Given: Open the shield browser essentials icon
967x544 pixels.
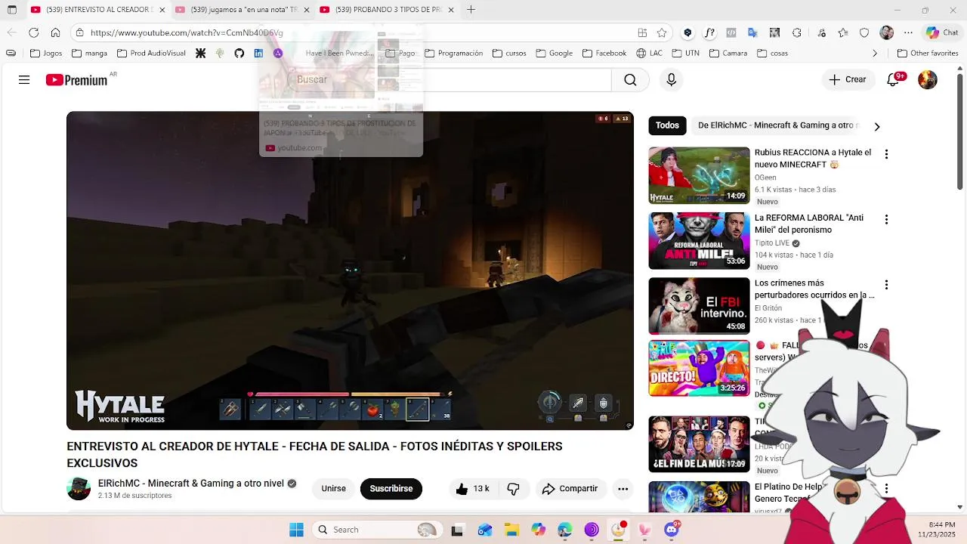Looking at the screenshot, I should 864,32.
